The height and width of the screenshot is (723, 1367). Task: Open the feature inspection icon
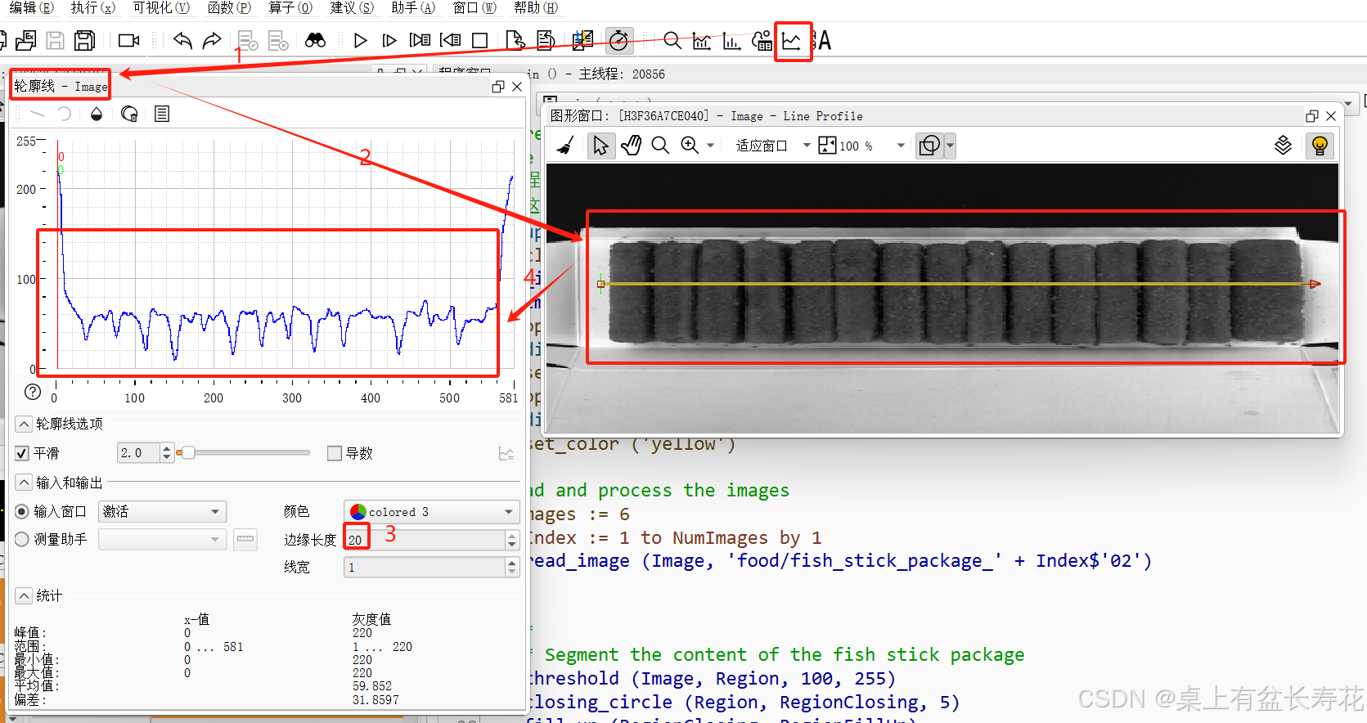[762, 40]
